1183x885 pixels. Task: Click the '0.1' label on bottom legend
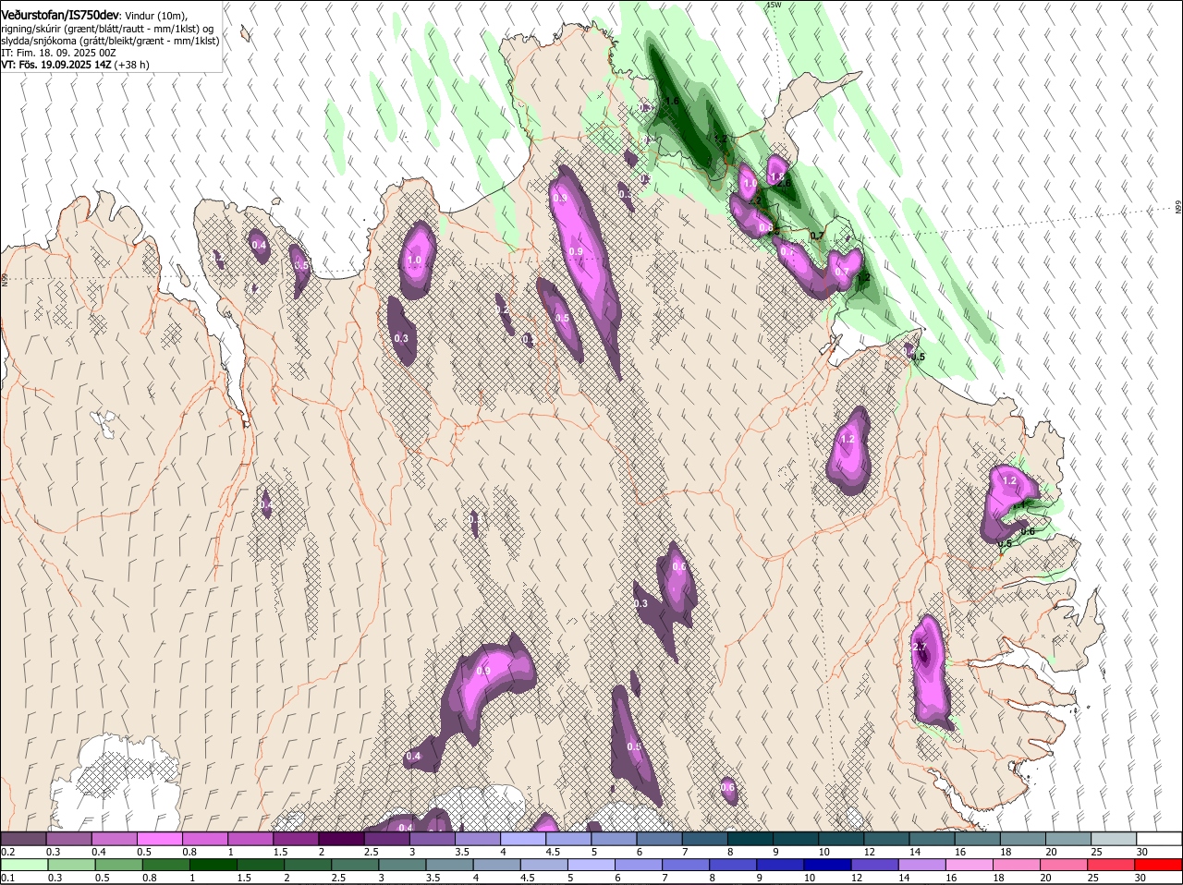(7, 878)
